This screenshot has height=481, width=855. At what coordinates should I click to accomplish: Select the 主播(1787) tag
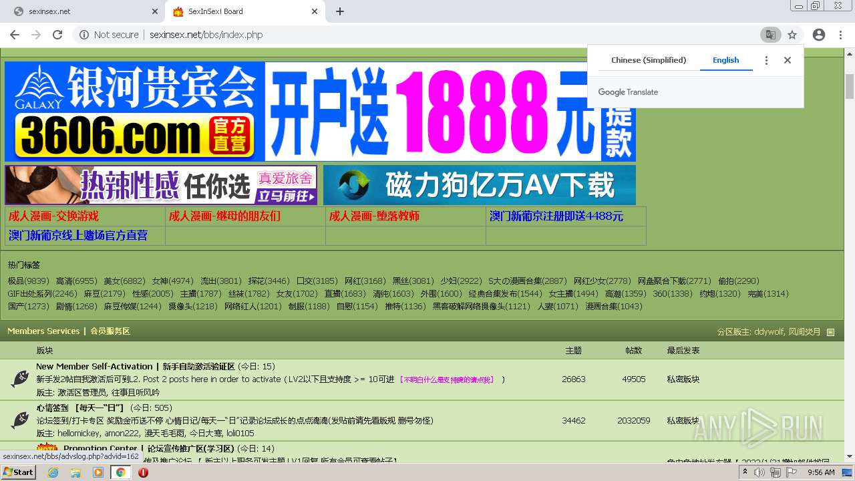point(200,294)
